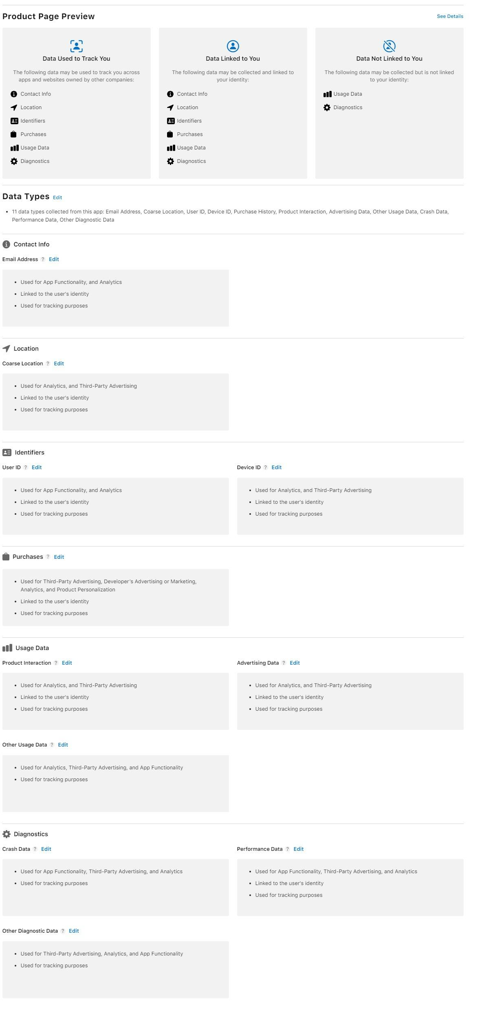Edit the Purchases data type

click(x=59, y=557)
